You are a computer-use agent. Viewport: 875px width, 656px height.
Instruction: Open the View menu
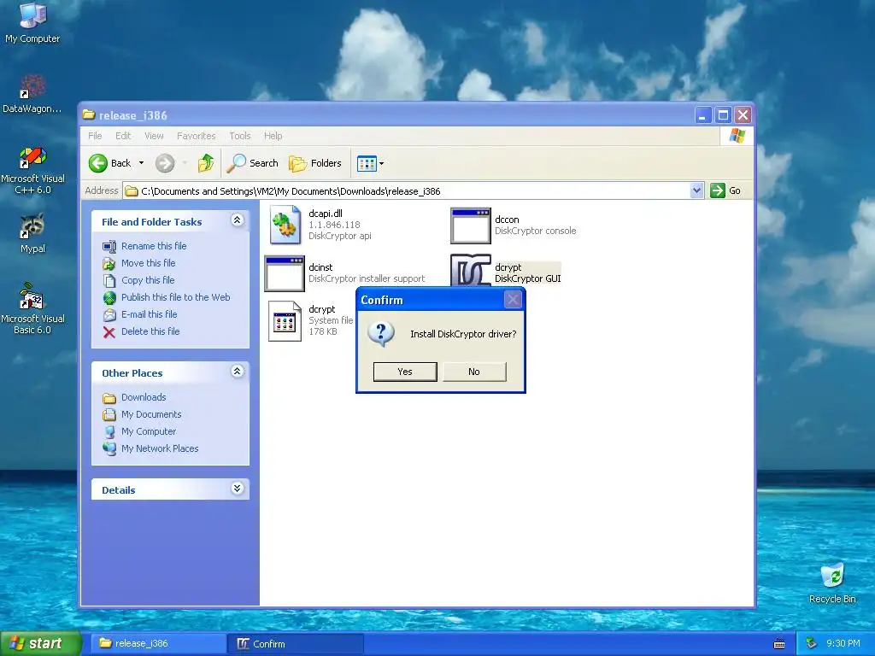pos(154,136)
